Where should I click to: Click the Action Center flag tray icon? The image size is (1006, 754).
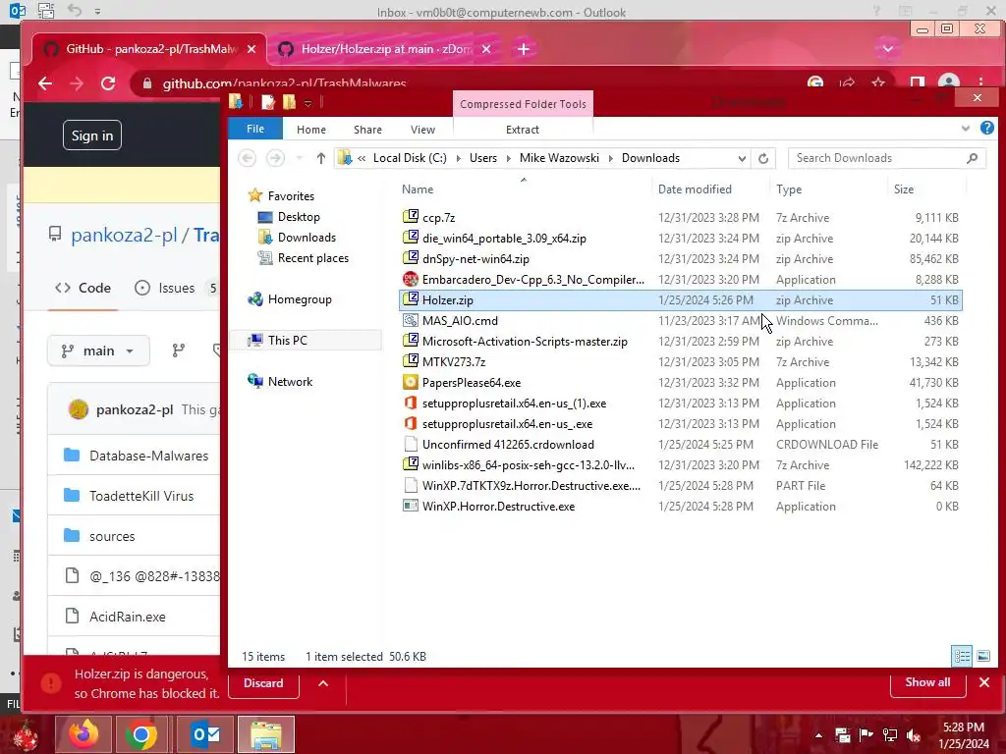click(866, 735)
